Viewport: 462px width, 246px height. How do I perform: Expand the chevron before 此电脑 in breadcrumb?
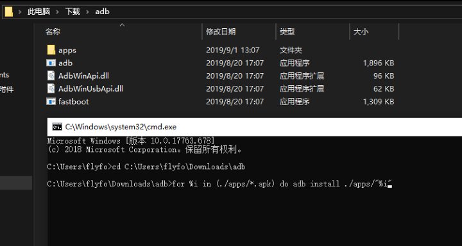point(20,12)
